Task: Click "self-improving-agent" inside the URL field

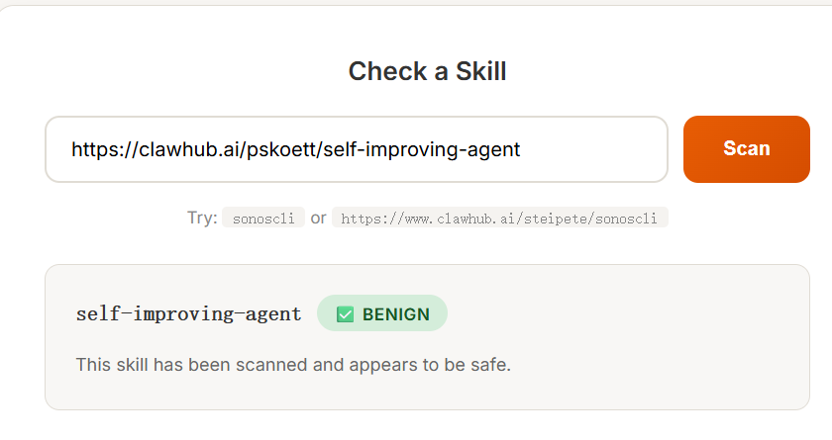Action: (x=422, y=149)
